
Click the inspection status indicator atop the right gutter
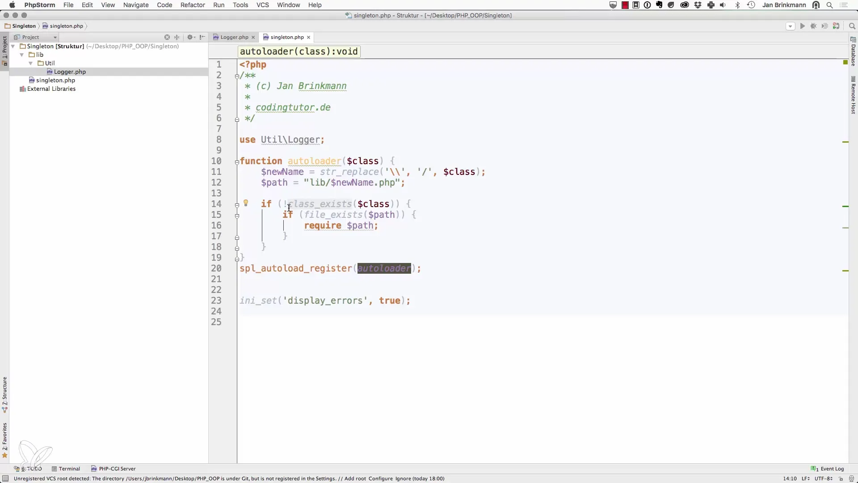click(x=845, y=62)
